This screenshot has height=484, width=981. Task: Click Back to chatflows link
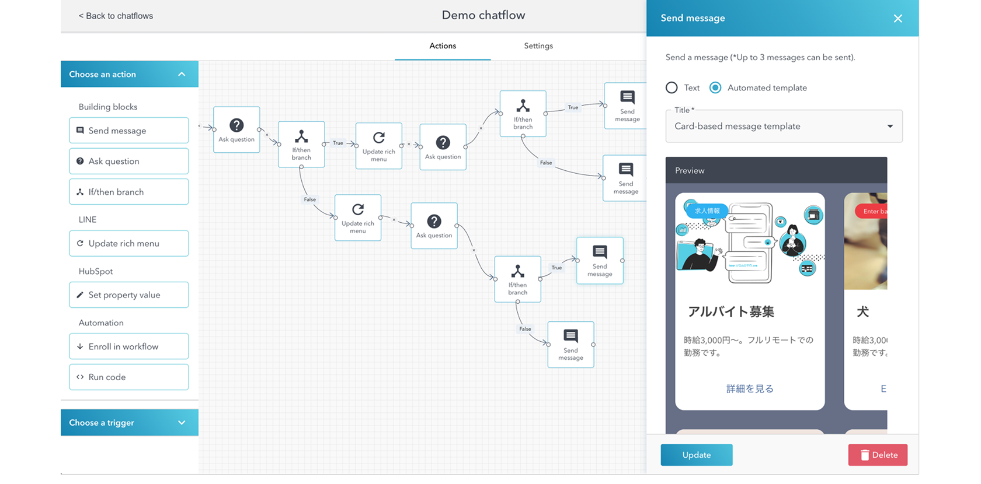[x=116, y=16]
